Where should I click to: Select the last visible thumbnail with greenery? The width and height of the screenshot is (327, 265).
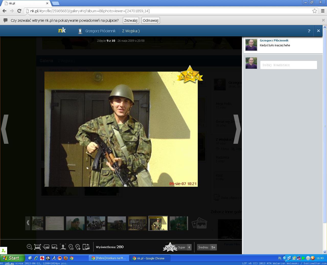179,223
